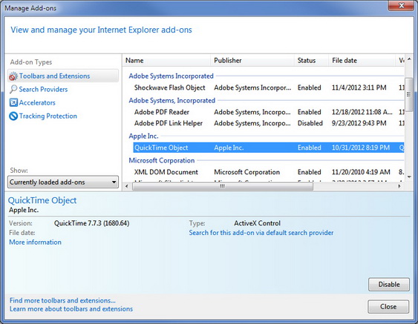Sort the list by the Name column

[166, 61]
